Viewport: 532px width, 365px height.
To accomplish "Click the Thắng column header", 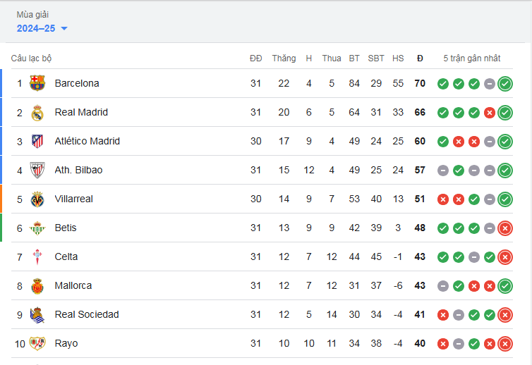I will [x=284, y=58].
